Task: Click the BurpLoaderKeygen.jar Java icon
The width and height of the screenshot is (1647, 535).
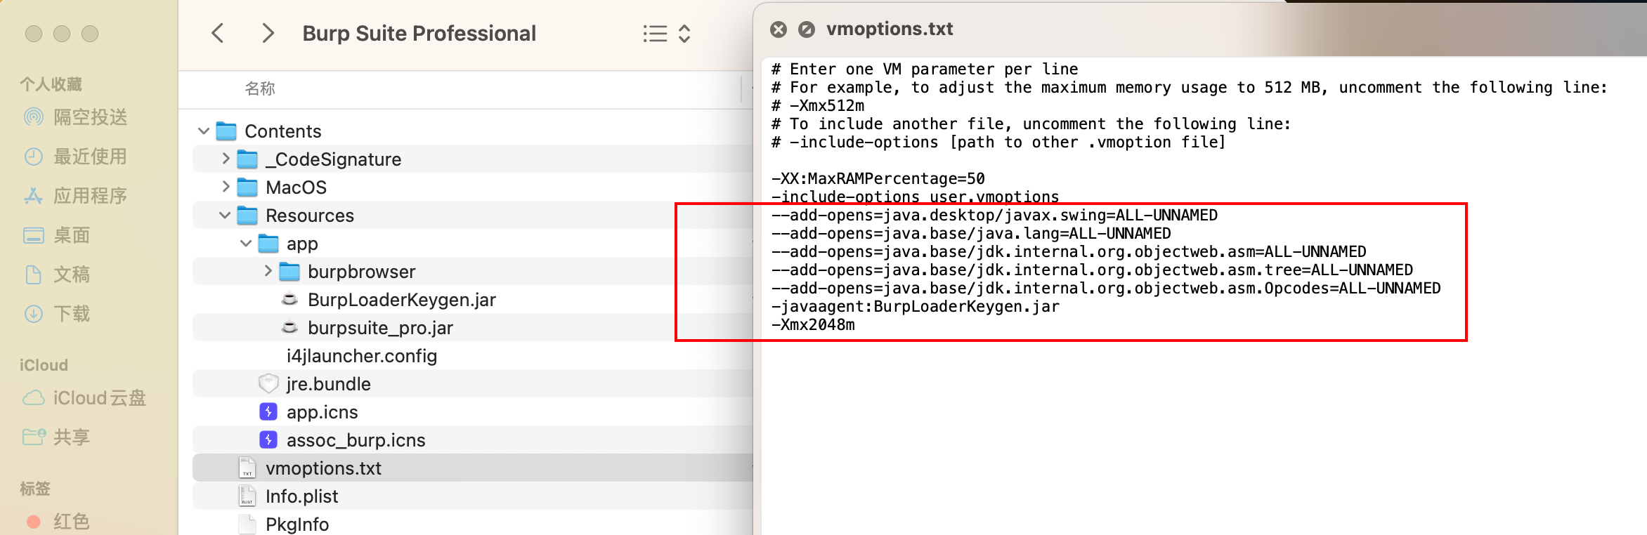Action: pos(289,299)
